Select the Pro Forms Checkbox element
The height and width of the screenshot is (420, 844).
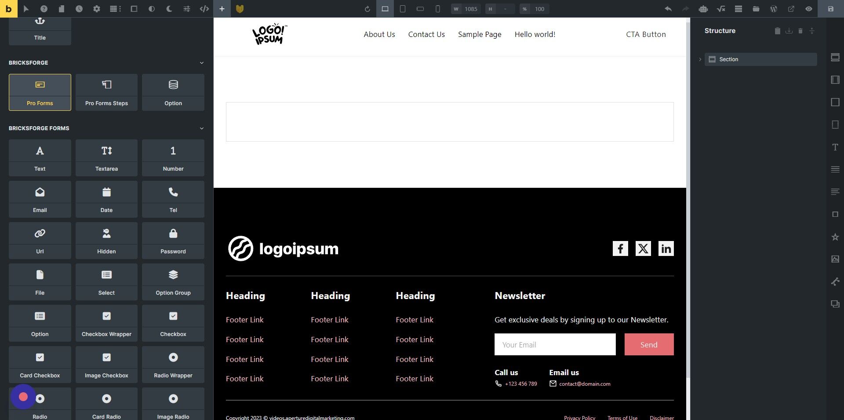[173, 323]
